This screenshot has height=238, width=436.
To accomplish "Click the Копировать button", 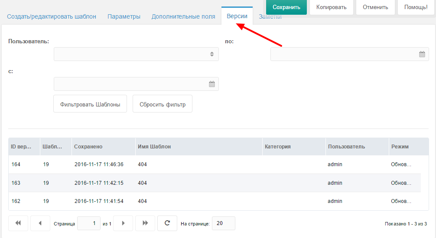I will click(x=332, y=7).
